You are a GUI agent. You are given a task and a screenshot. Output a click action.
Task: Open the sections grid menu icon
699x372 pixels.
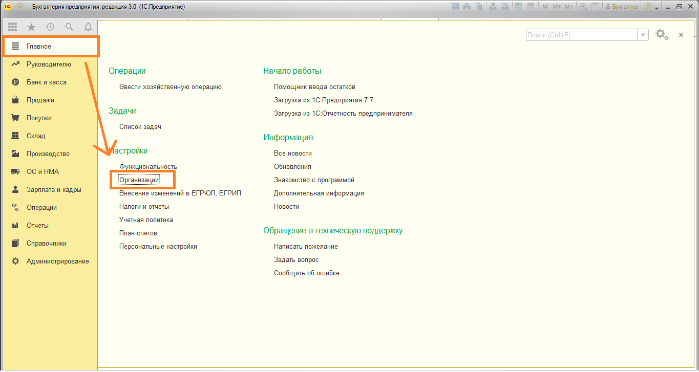tap(13, 27)
